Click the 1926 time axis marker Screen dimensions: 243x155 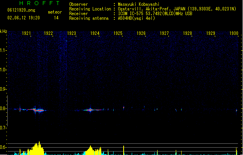pos(141,33)
